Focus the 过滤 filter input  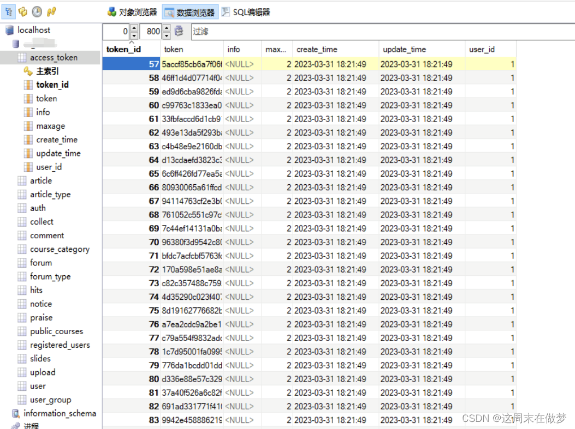coord(383,32)
